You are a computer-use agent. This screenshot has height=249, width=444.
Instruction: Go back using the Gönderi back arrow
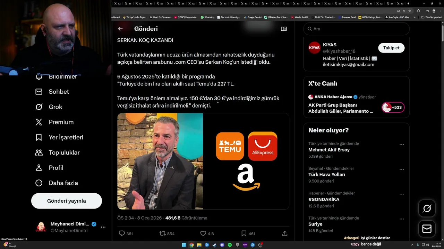point(120,29)
